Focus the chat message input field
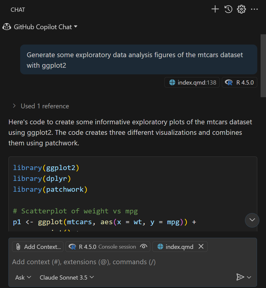 [x=120, y=262]
